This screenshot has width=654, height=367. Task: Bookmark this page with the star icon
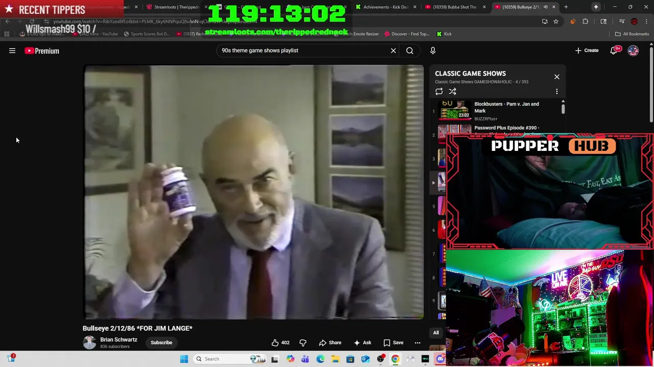(x=556, y=21)
